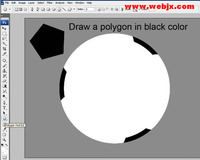Image resolution: width=200 pixels, height=160 pixels.
Task: Open the tool preset picker dropdown
Action: 10,9
